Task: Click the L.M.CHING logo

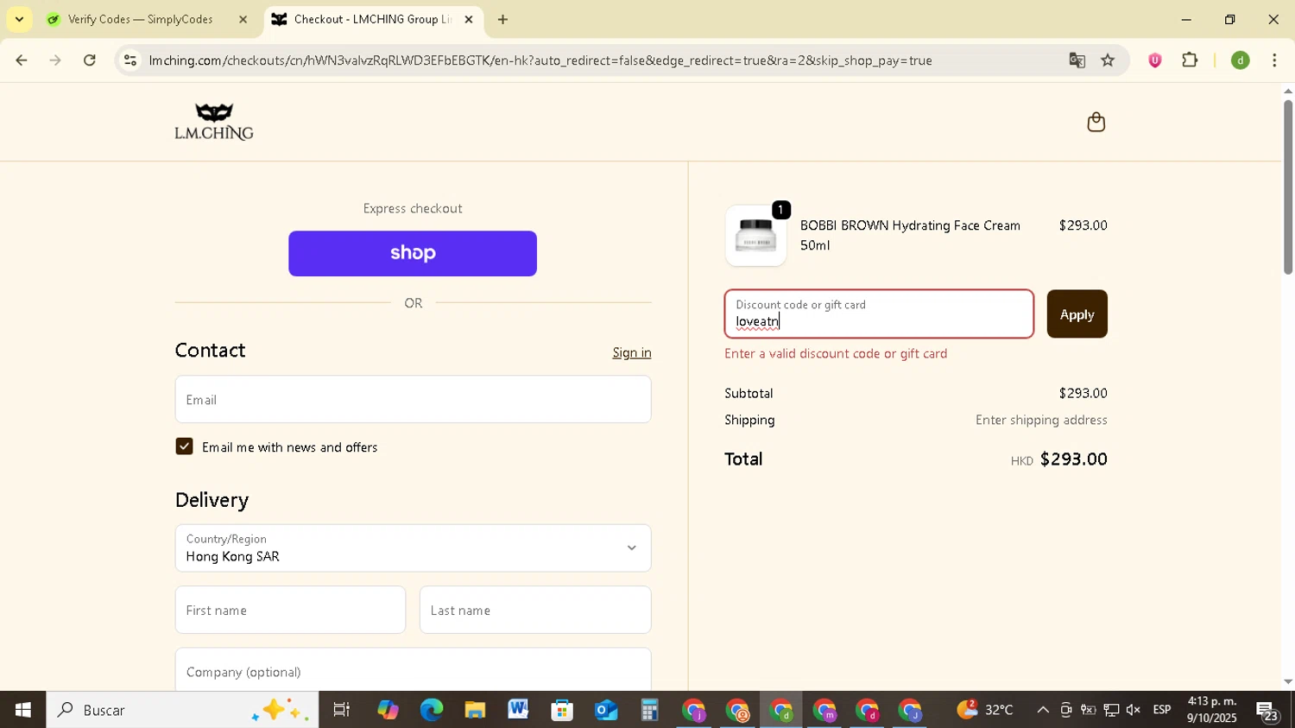Action: point(214,122)
